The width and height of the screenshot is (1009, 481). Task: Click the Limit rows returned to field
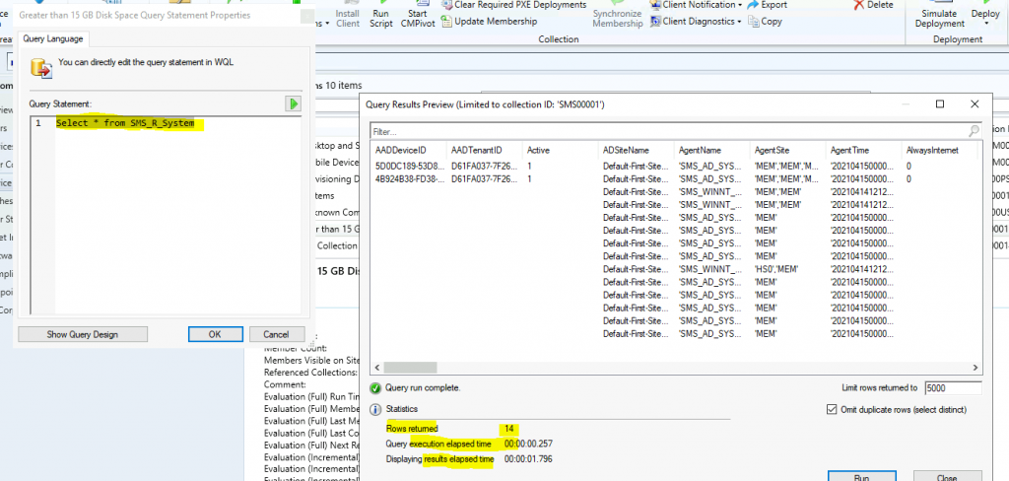pyautogui.click(x=952, y=388)
